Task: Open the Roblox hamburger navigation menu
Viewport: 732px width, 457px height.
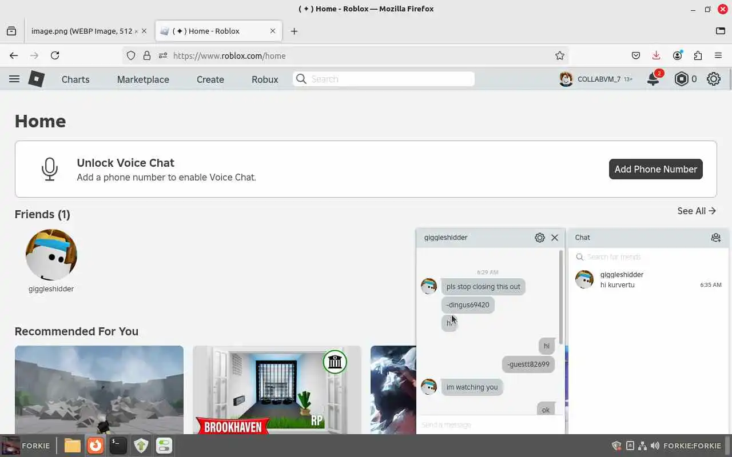Action: pyautogui.click(x=14, y=79)
